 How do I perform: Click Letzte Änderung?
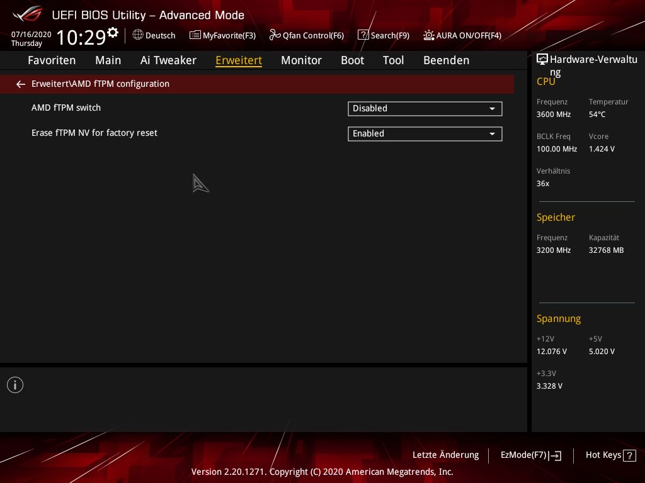coord(445,455)
